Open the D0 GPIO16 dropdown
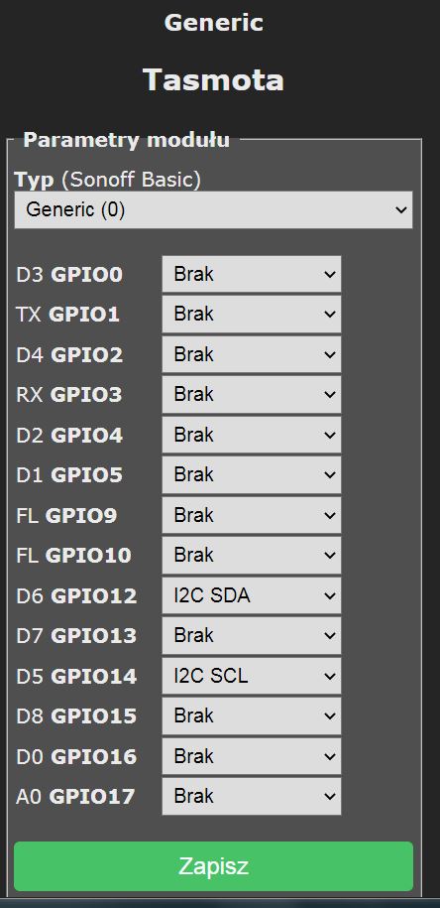The image size is (440, 908). [252, 757]
